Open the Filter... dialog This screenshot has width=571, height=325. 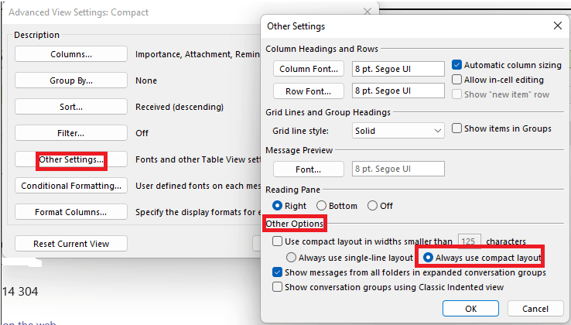(x=71, y=133)
